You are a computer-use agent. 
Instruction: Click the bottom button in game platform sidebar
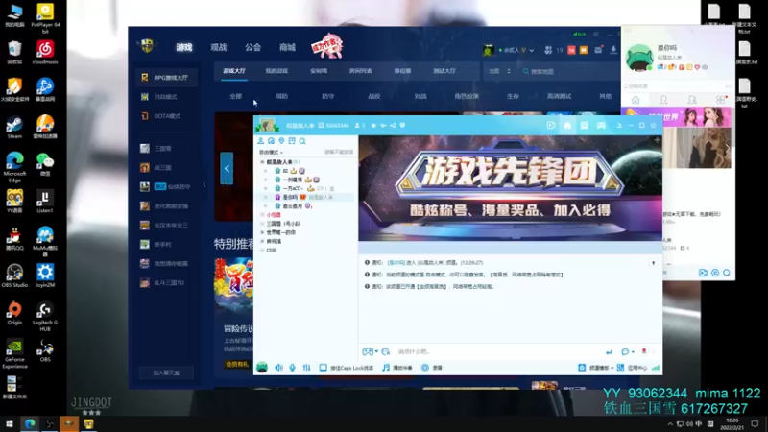coord(166,372)
